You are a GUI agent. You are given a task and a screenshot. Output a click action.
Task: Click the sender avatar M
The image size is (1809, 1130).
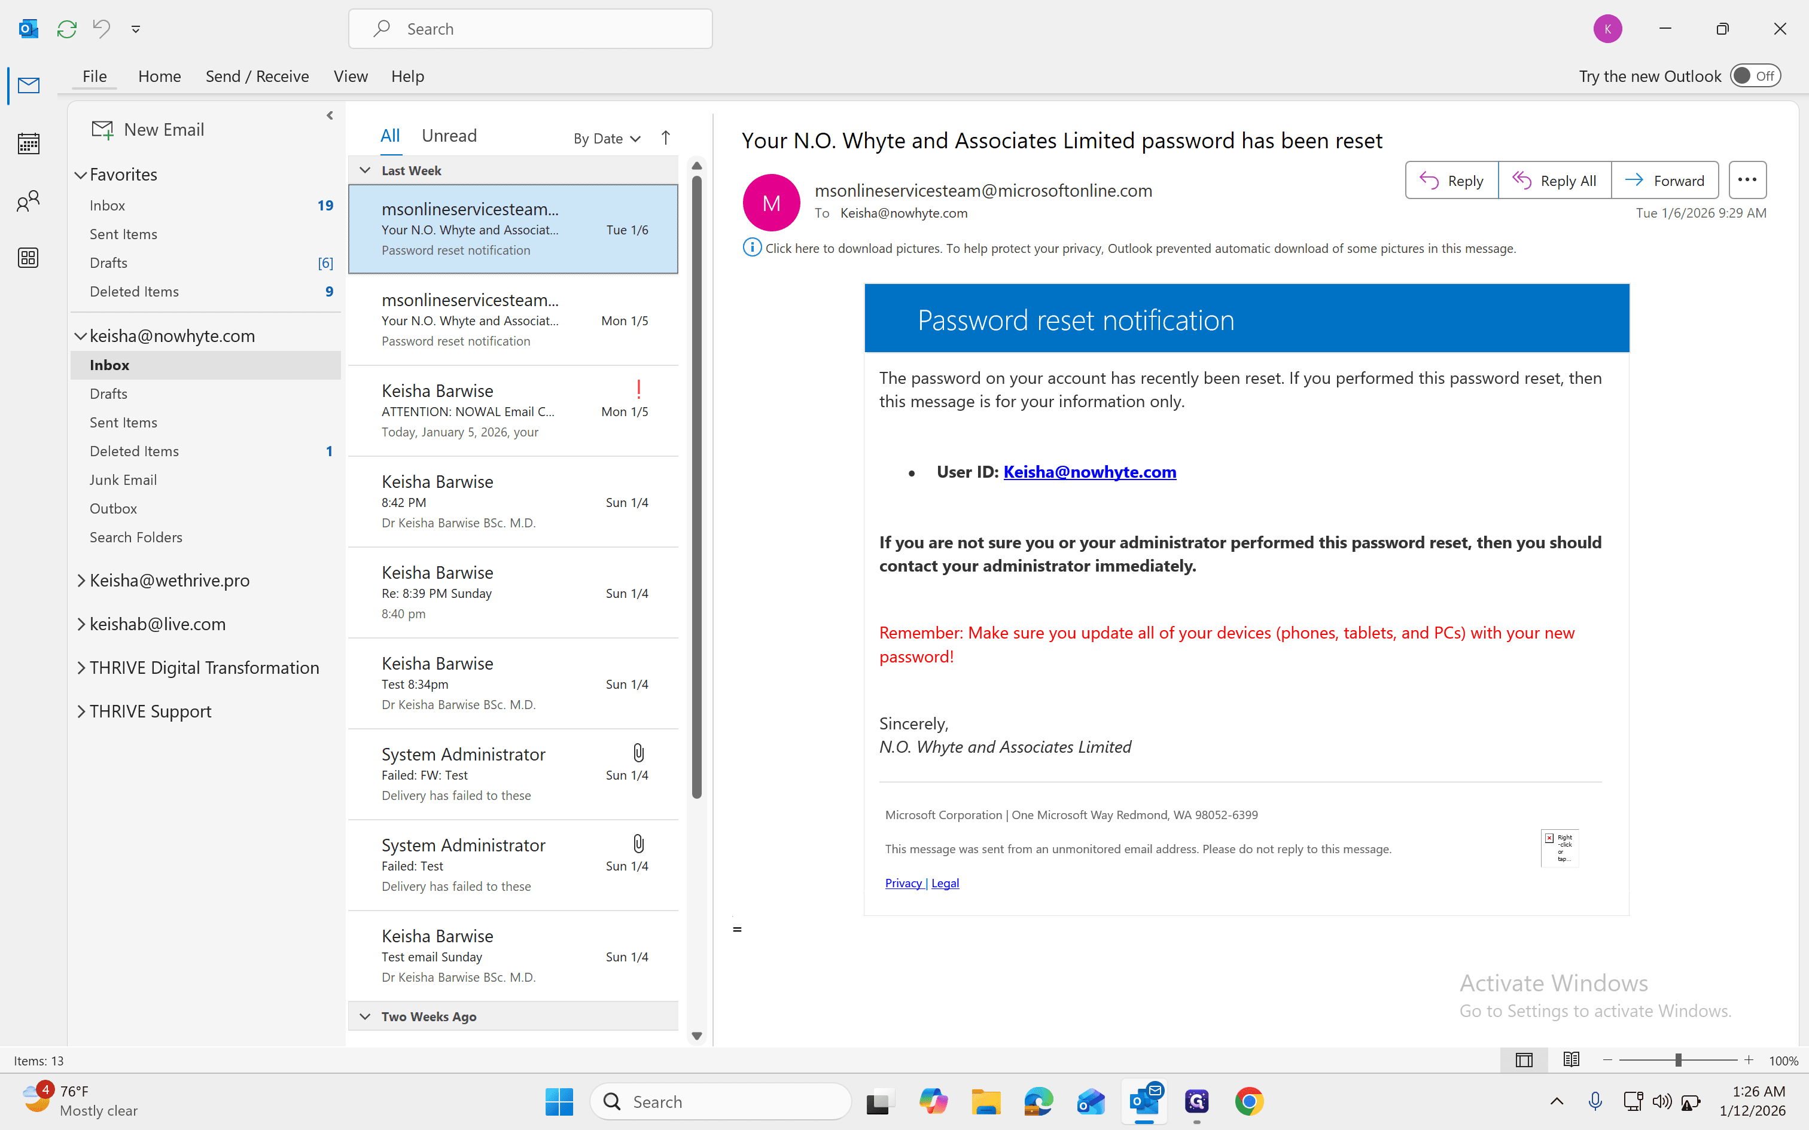coord(772,203)
